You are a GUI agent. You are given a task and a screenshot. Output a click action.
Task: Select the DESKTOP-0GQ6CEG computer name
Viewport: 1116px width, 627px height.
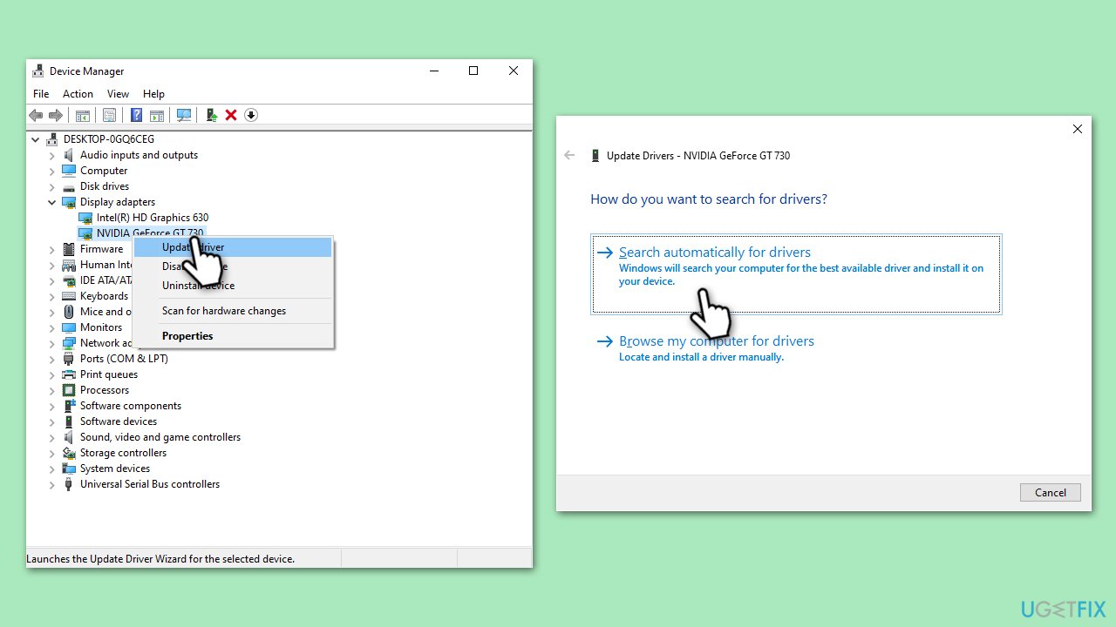click(109, 139)
